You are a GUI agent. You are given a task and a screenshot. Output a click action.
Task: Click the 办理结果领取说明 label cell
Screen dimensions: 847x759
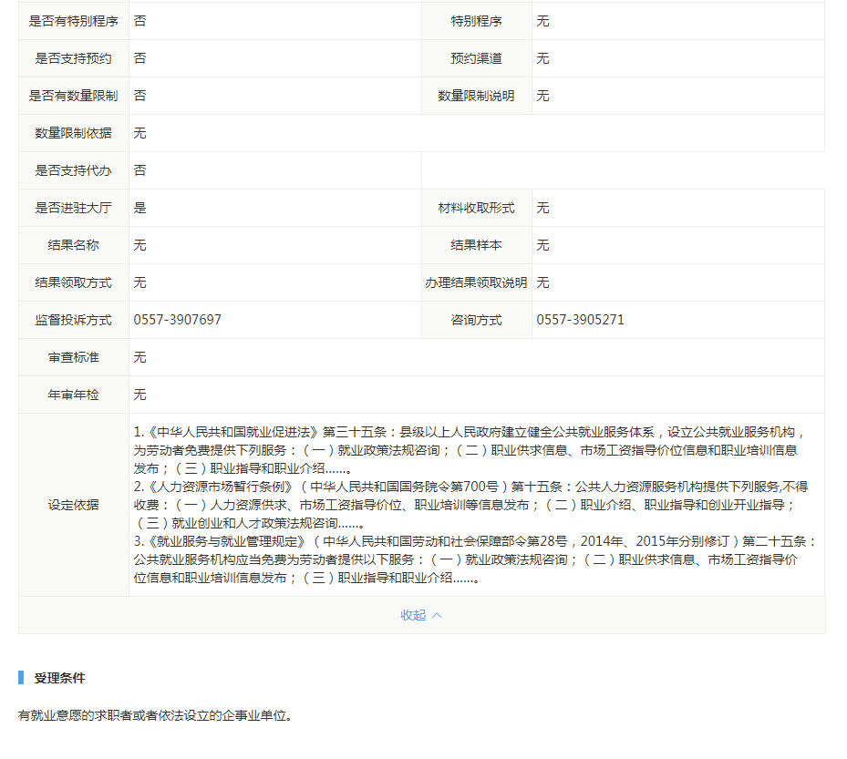tap(476, 282)
